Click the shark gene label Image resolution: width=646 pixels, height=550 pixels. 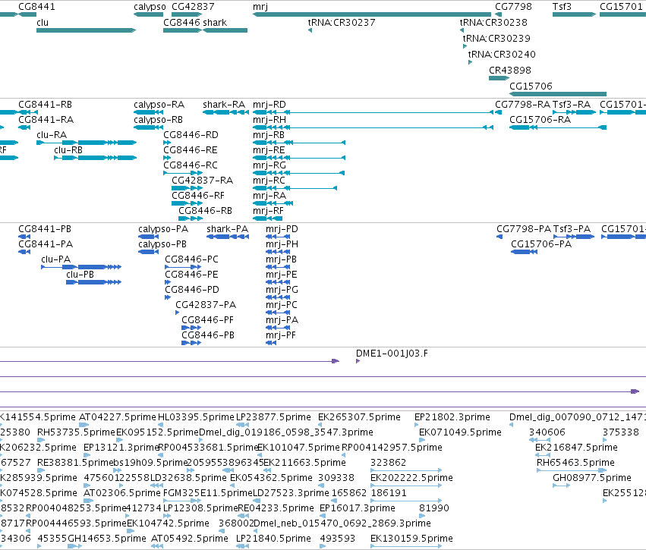(215, 23)
